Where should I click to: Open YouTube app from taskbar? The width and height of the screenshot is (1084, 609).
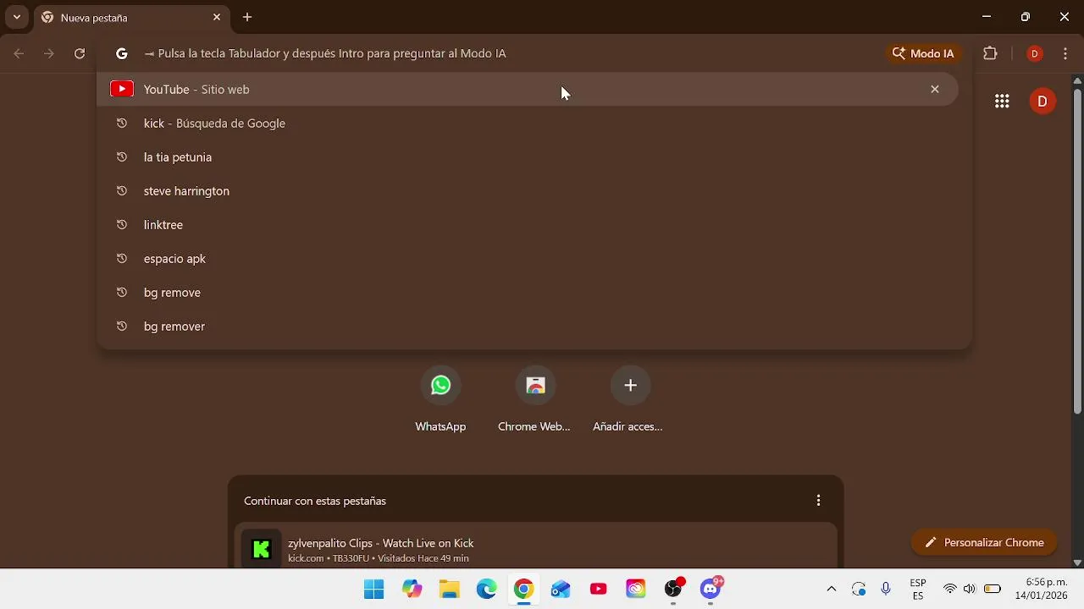(599, 590)
